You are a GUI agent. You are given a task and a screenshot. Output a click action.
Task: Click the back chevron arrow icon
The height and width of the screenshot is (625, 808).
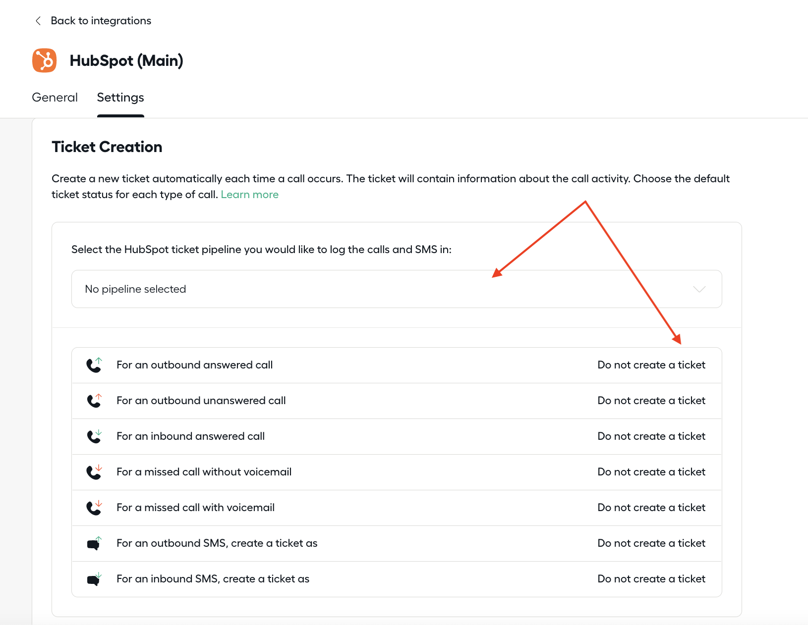(38, 21)
